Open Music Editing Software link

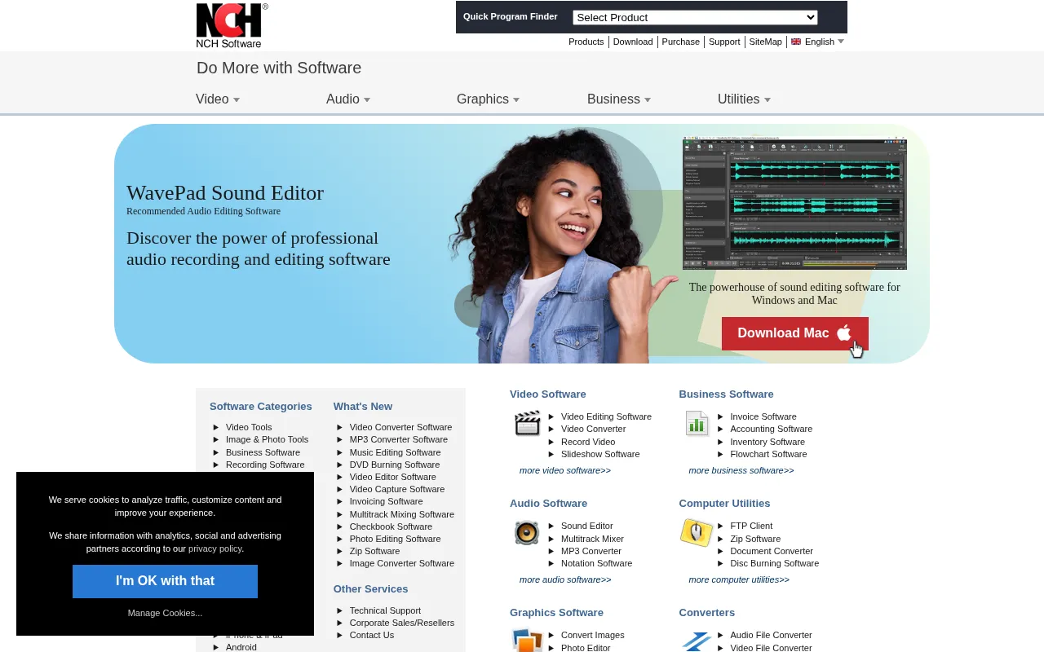pyautogui.click(x=396, y=452)
